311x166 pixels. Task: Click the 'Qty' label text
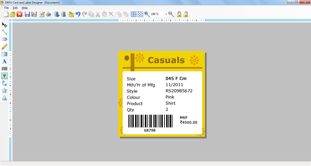click(130, 110)
